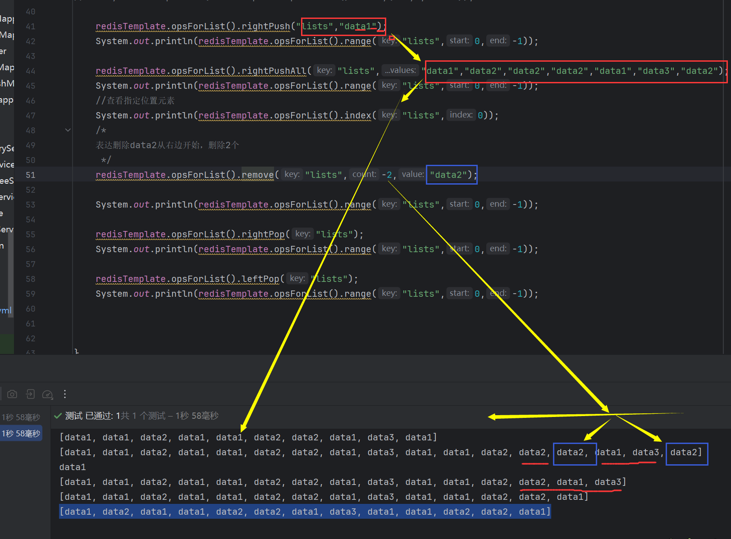Click the count: parameter hint on line 51

(x=364, y=174)
